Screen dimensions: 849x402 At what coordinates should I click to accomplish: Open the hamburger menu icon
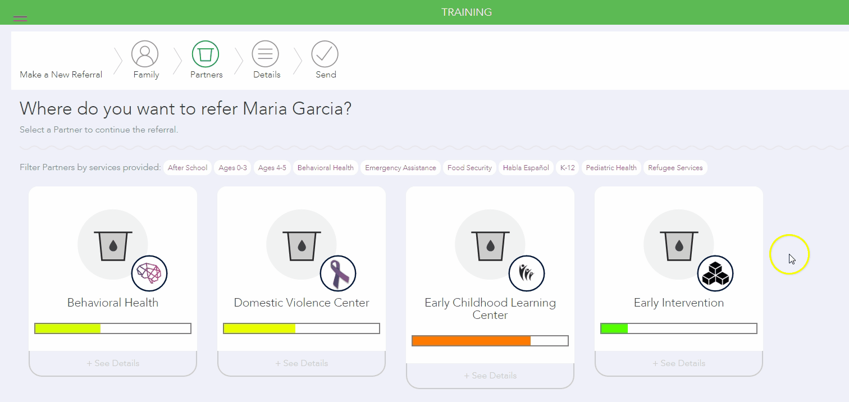pos(20,19)
